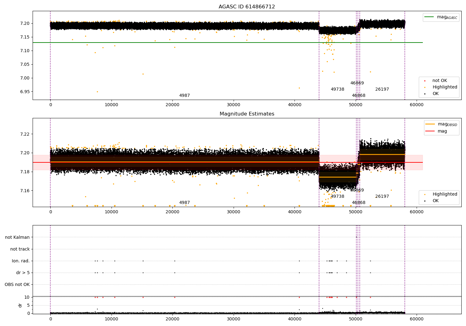This screenshot has width=466, height=326.
Task: Select the "mag AGASC" legend entry
Action: 441,17
